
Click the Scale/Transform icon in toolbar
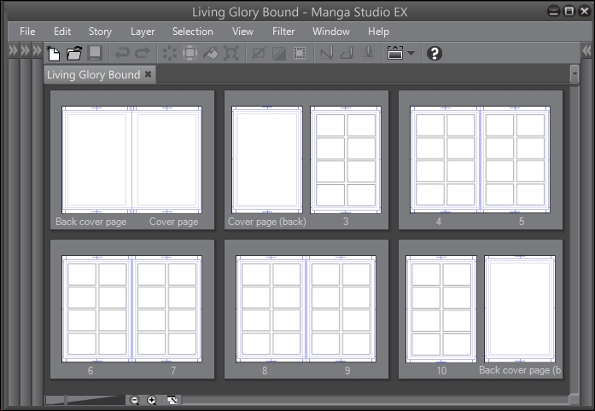tap(231, 53)
